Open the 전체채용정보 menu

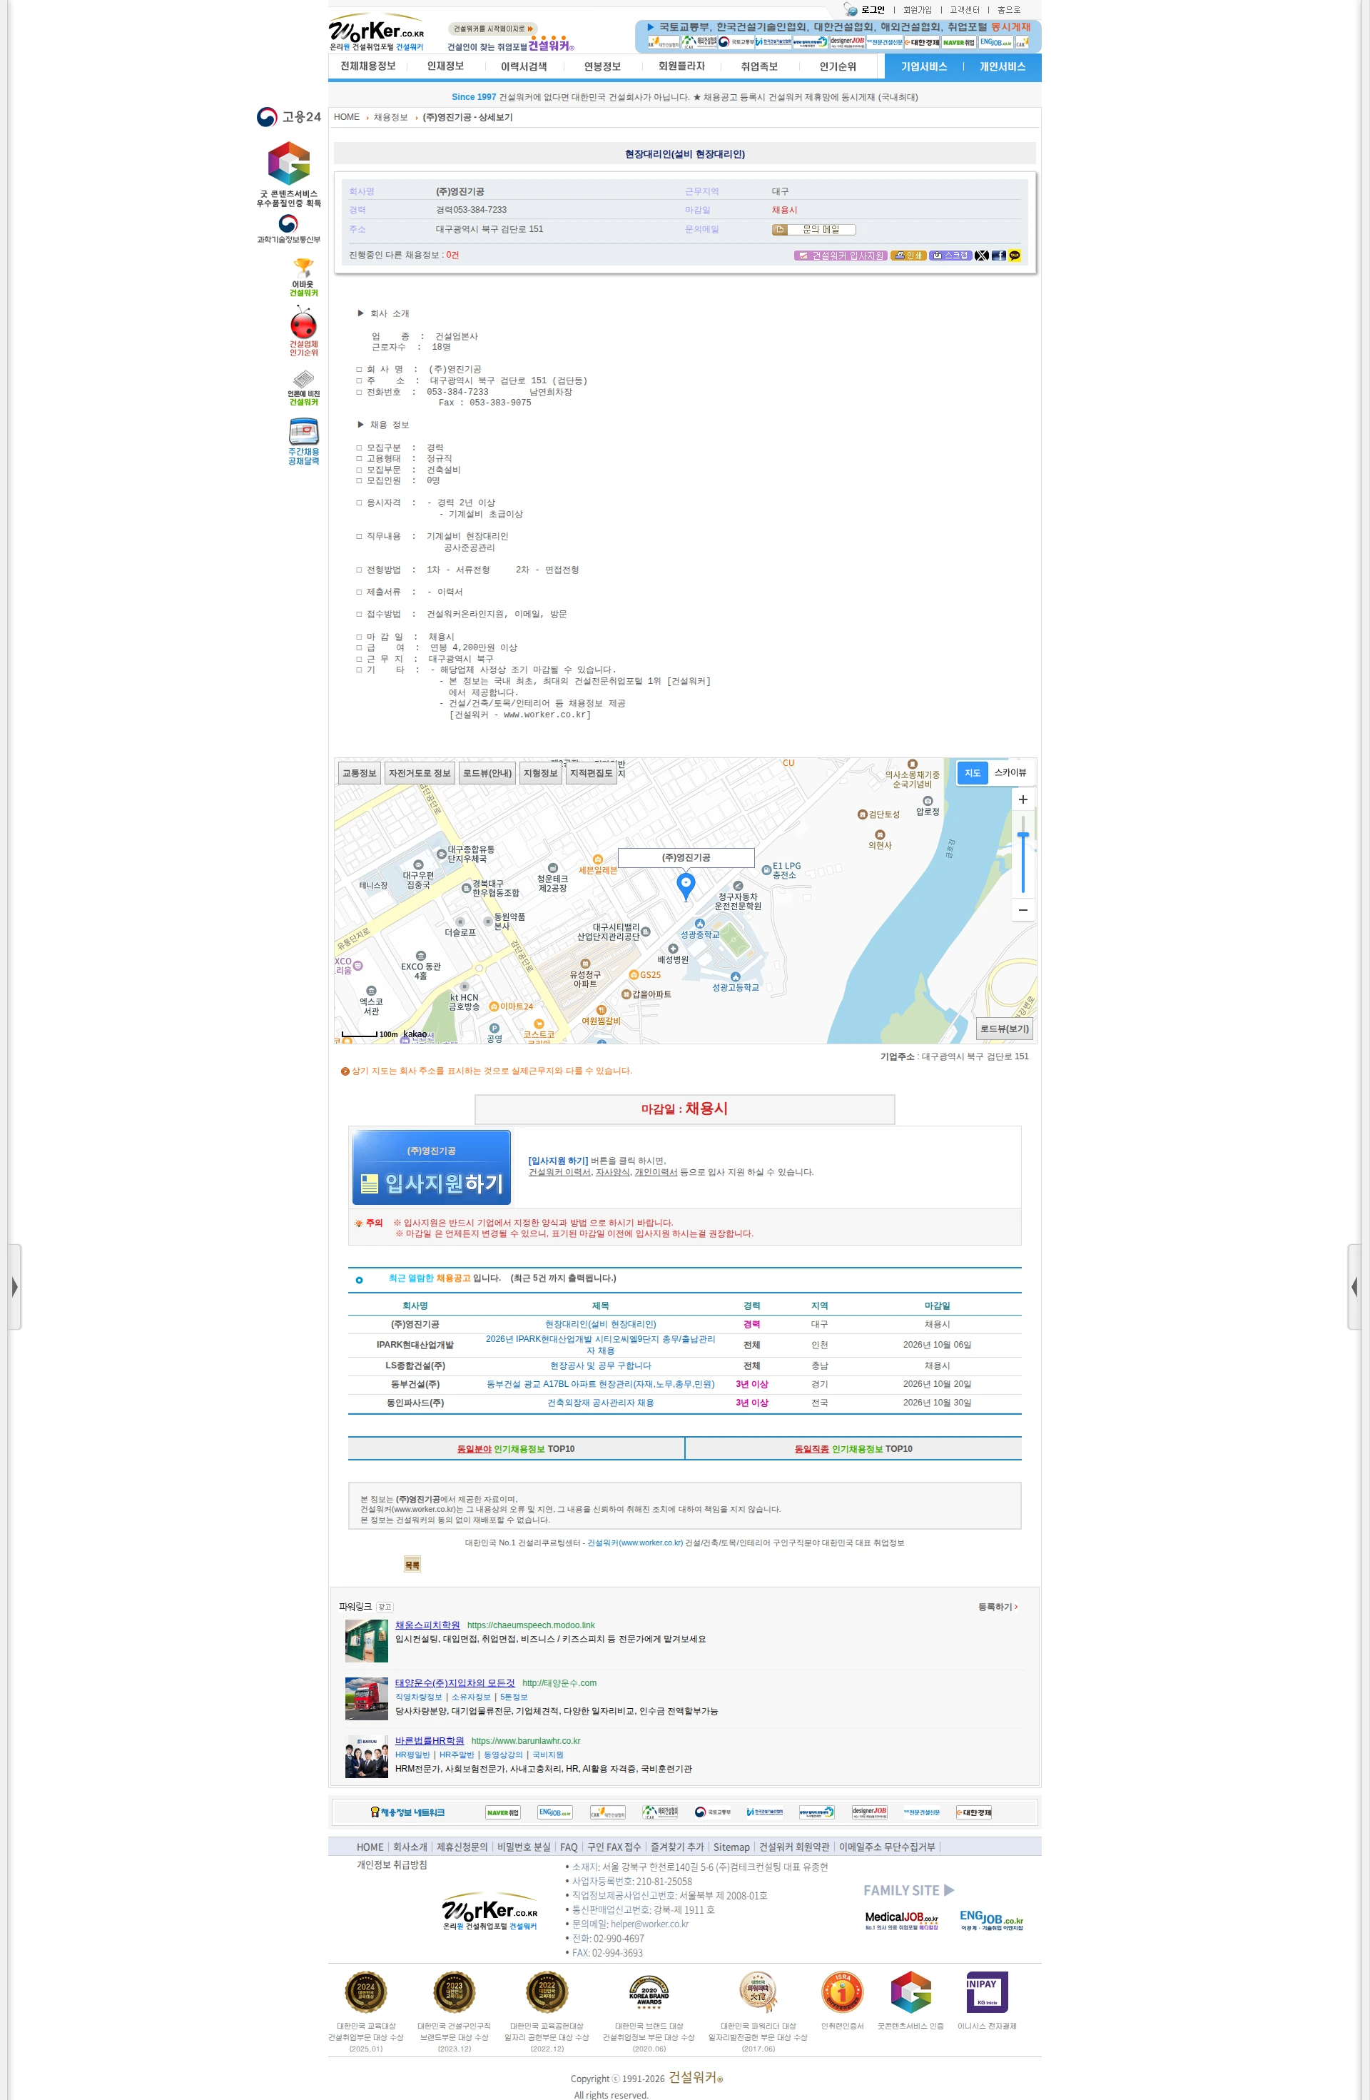tap(368, 66)
